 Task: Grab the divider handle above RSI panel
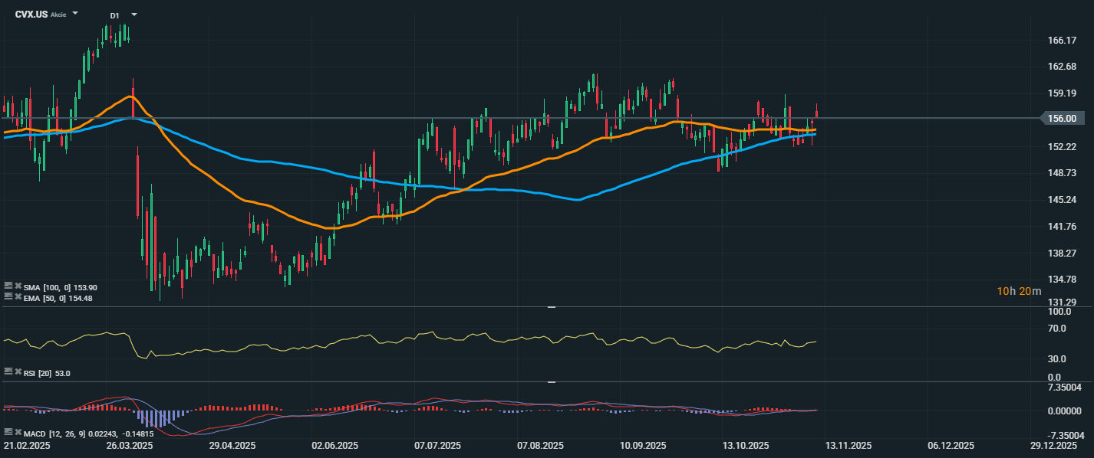point(551,307)
